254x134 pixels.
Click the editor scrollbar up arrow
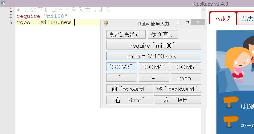pos(203,10)
